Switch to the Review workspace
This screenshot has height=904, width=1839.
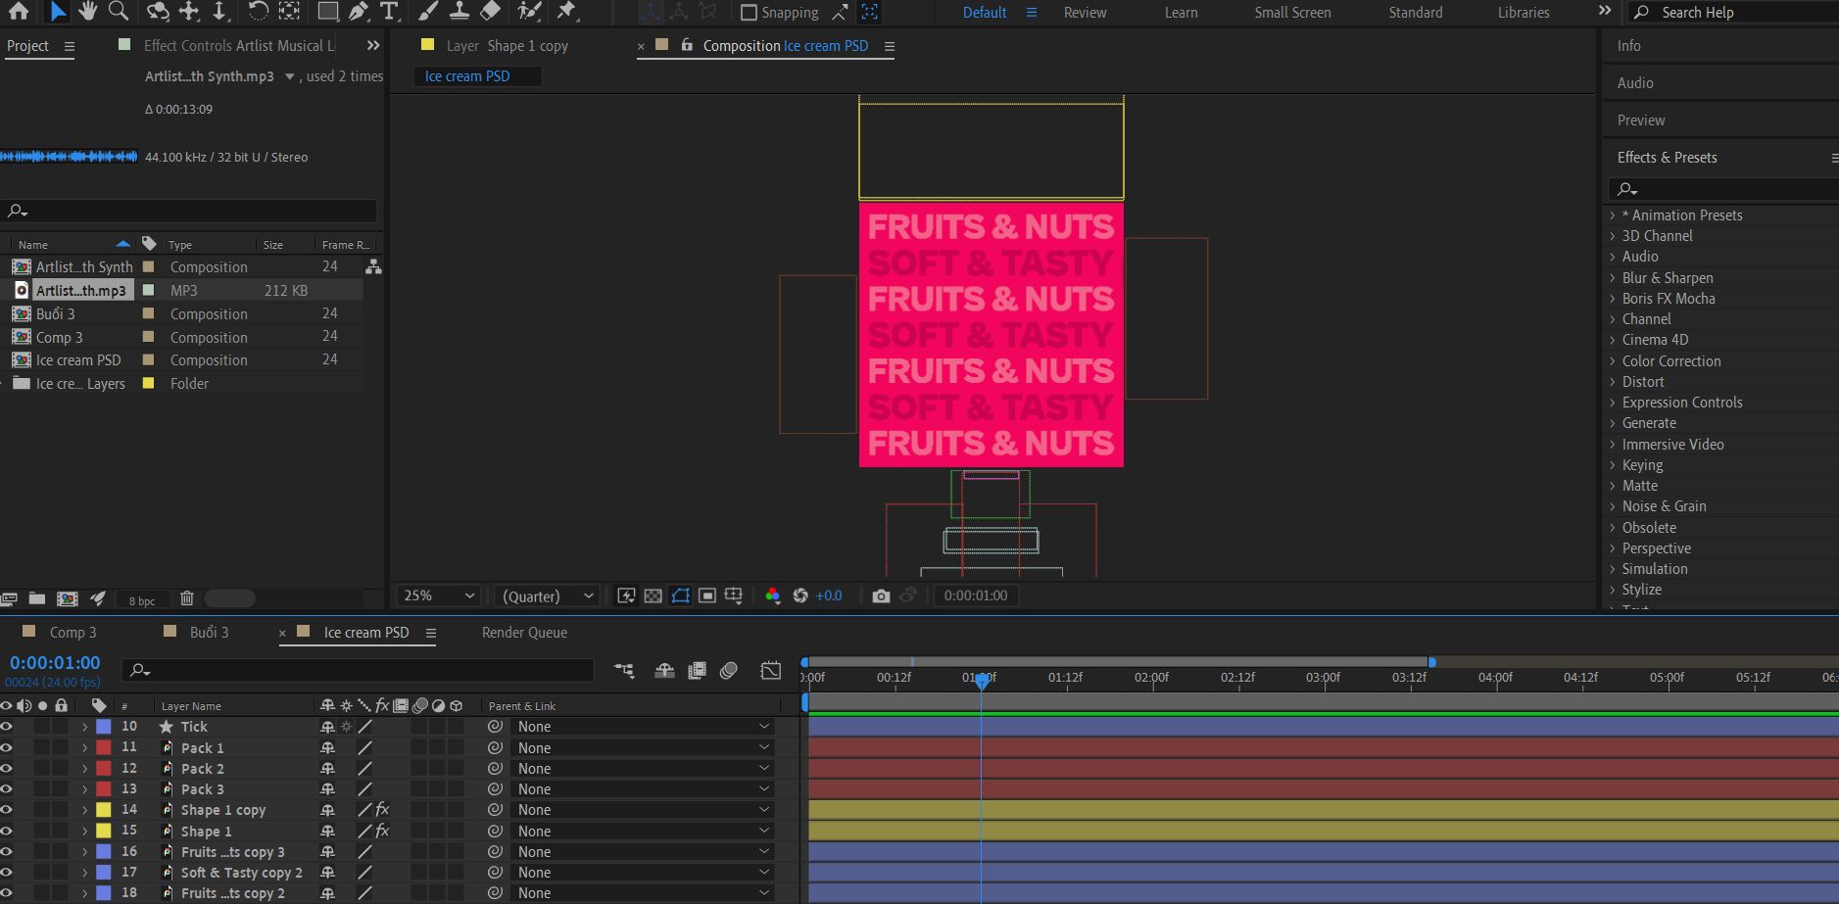1085,13
